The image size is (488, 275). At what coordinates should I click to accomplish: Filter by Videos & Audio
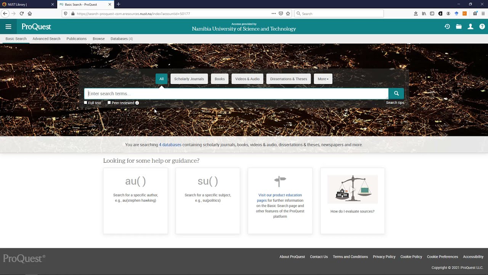coord(247,79)
